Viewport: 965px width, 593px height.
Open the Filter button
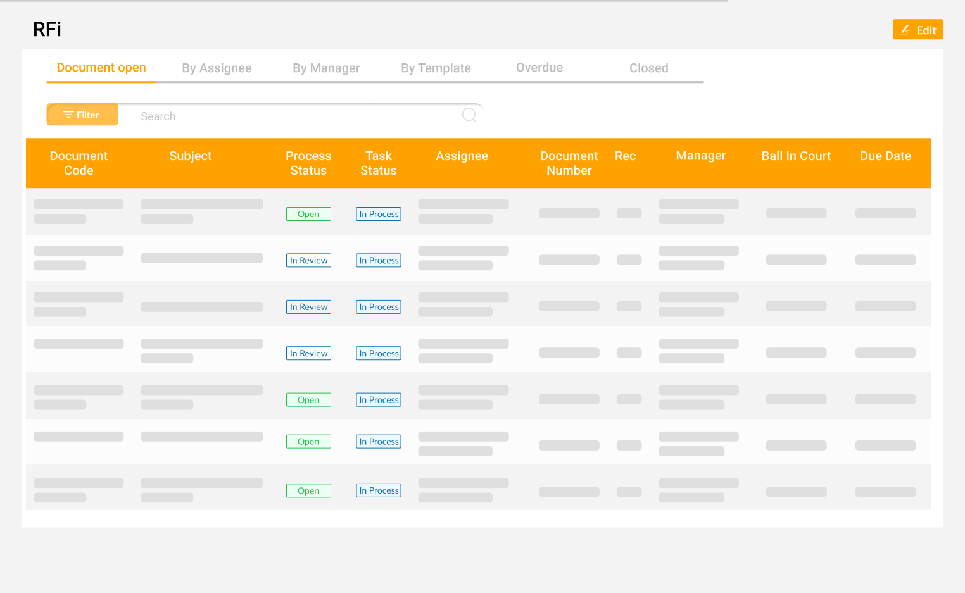(x=82, y=115)
